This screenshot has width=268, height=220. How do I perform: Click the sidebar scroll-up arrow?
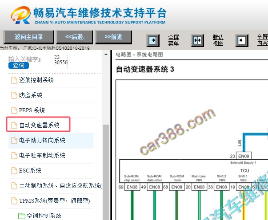106,54
